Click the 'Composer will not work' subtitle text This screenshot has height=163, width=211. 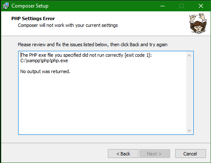68,25
